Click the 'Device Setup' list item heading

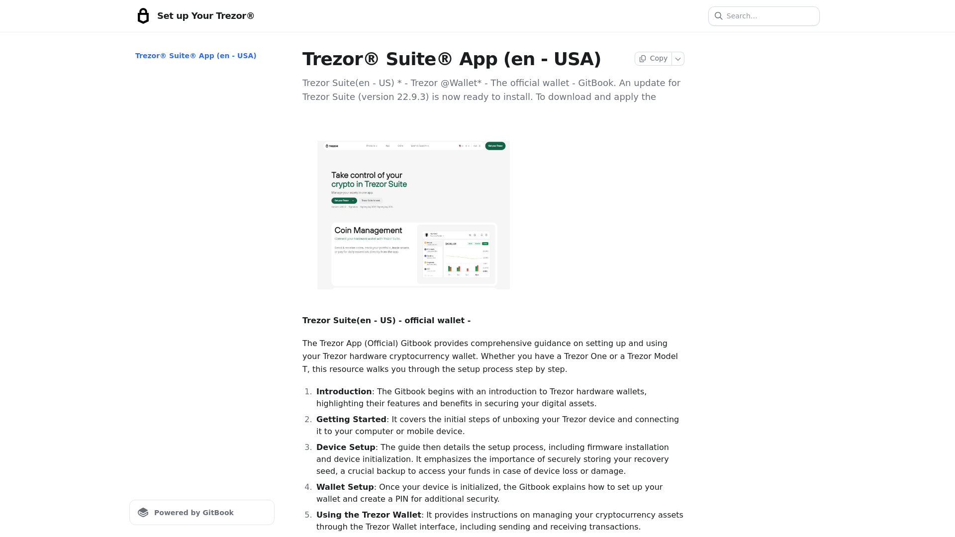tap(346, 447)
